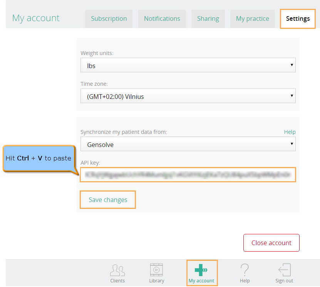Click the Sign out door icon
320x287 pixels.
(x=284, y=270)
